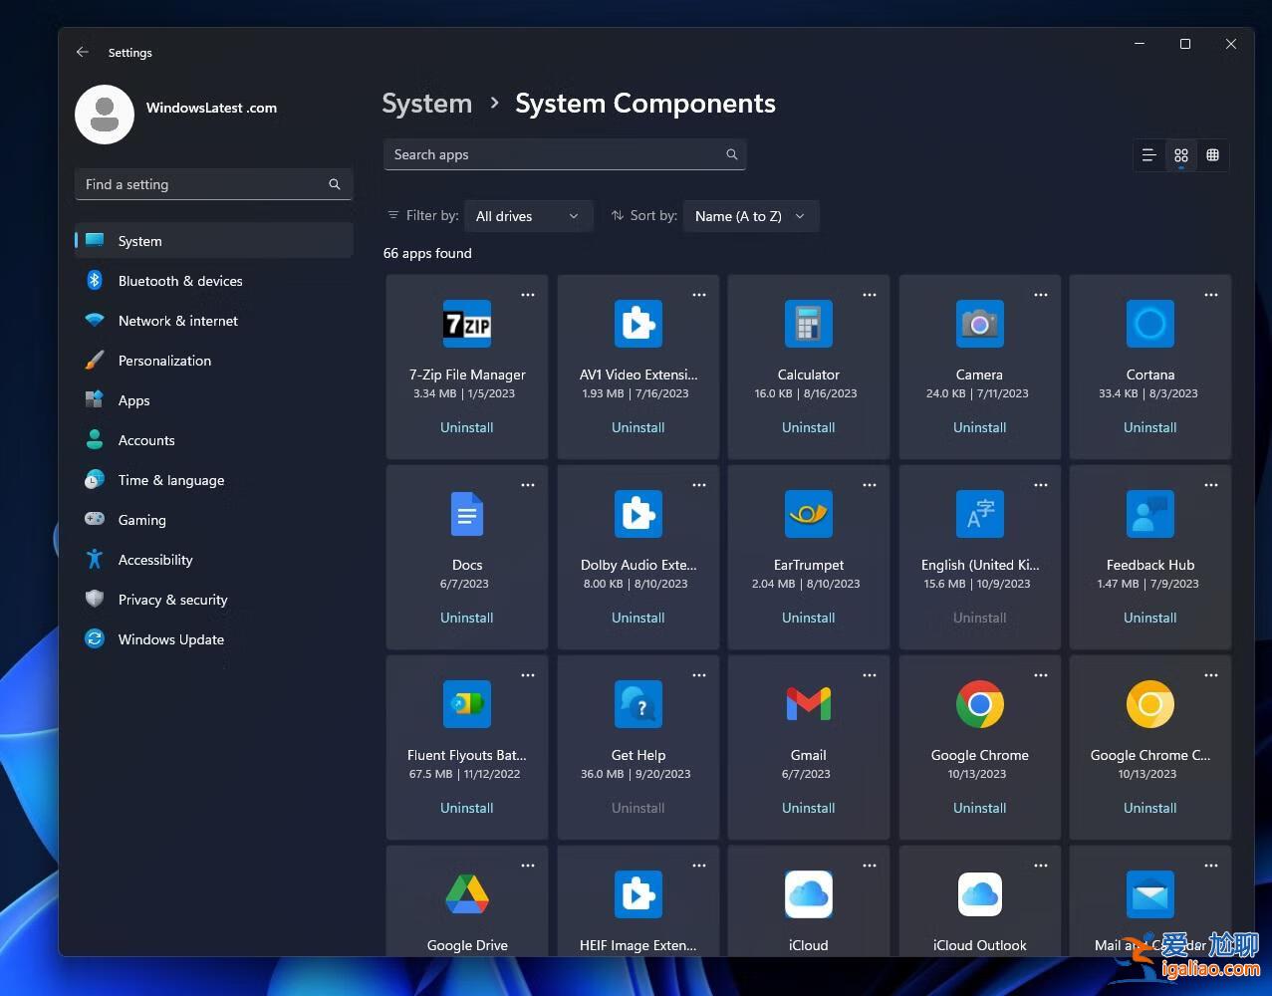The image size is (1272, 996).
Task: Click the Bluetooth & devices sidebar icon
Action: pos(94,280)
